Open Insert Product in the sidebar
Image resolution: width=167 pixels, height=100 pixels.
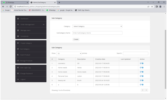point(31,55)
